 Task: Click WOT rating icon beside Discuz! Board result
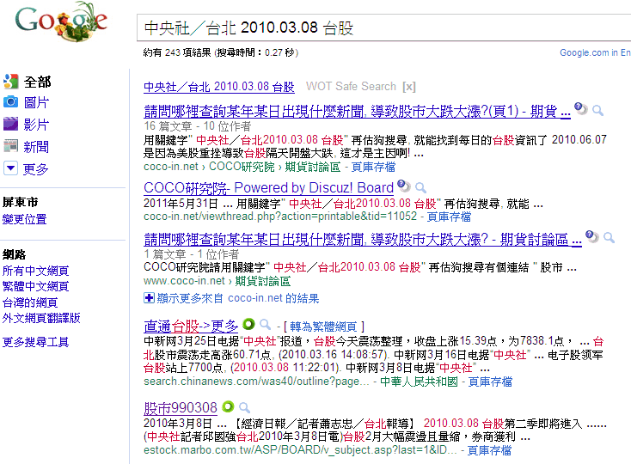click(404, 186)
